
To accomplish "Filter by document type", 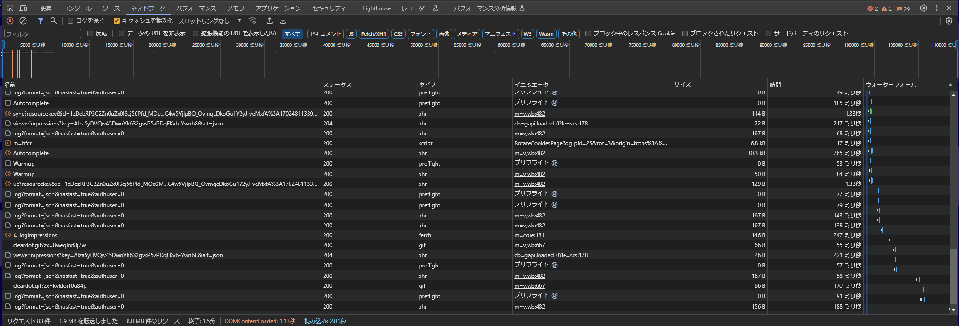I will pos(325,34).
